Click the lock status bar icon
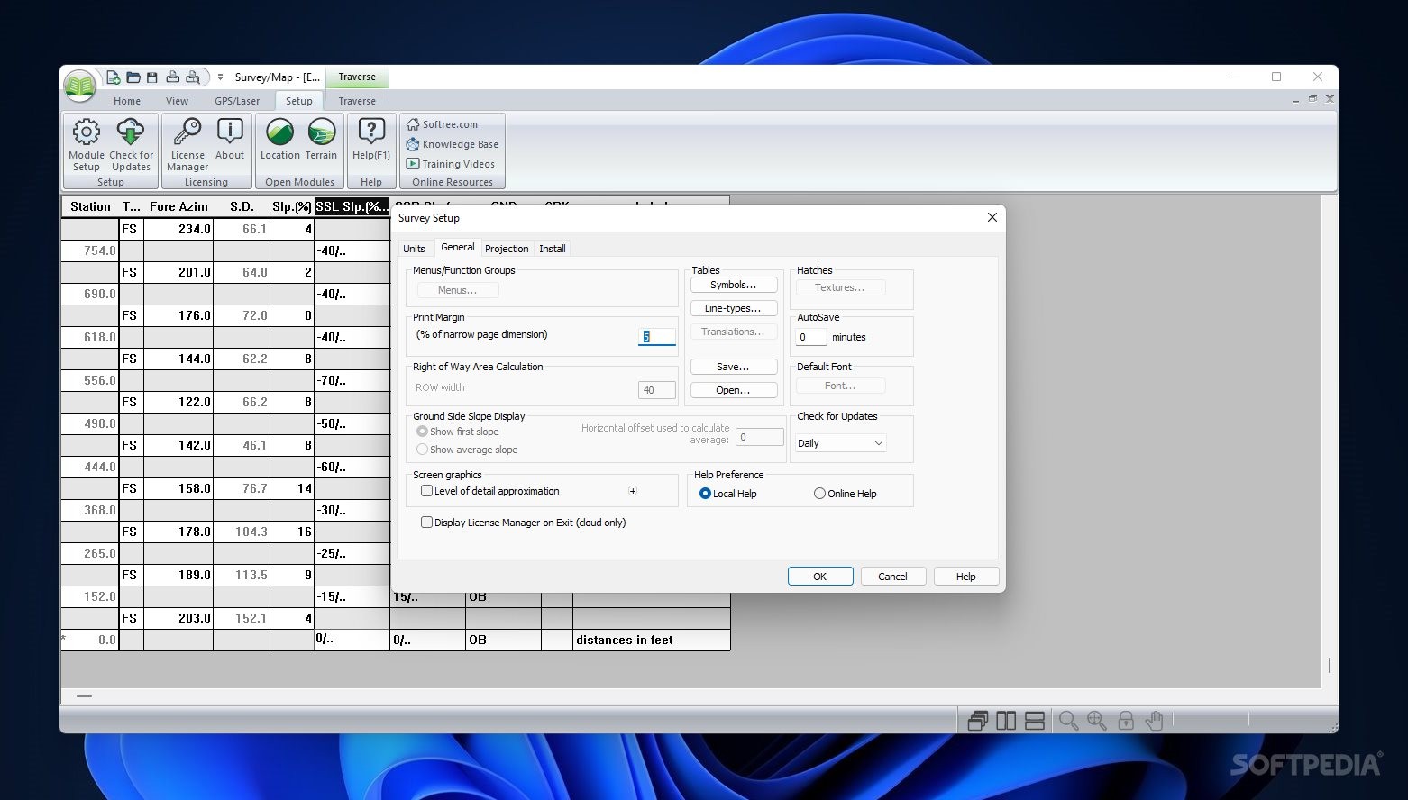The image size is (1408, 800). pyautogui.click(x=1126, y=721)
